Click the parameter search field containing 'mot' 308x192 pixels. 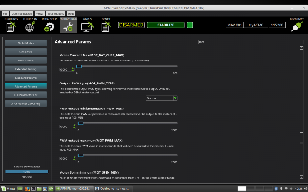click(250, 42)
